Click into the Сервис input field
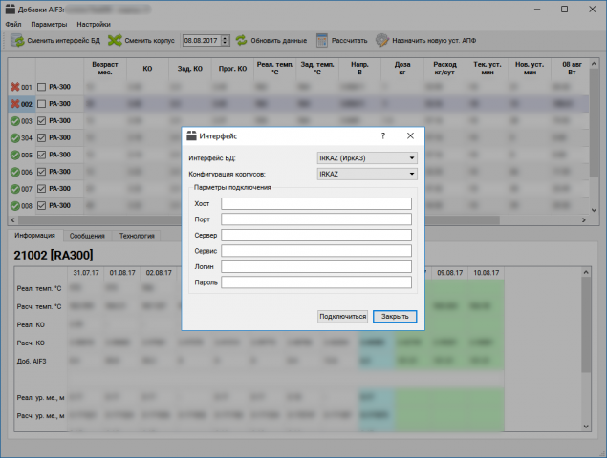Image resolution: width=607 pixels, height=458 pixels. click(x=316, y=251)
